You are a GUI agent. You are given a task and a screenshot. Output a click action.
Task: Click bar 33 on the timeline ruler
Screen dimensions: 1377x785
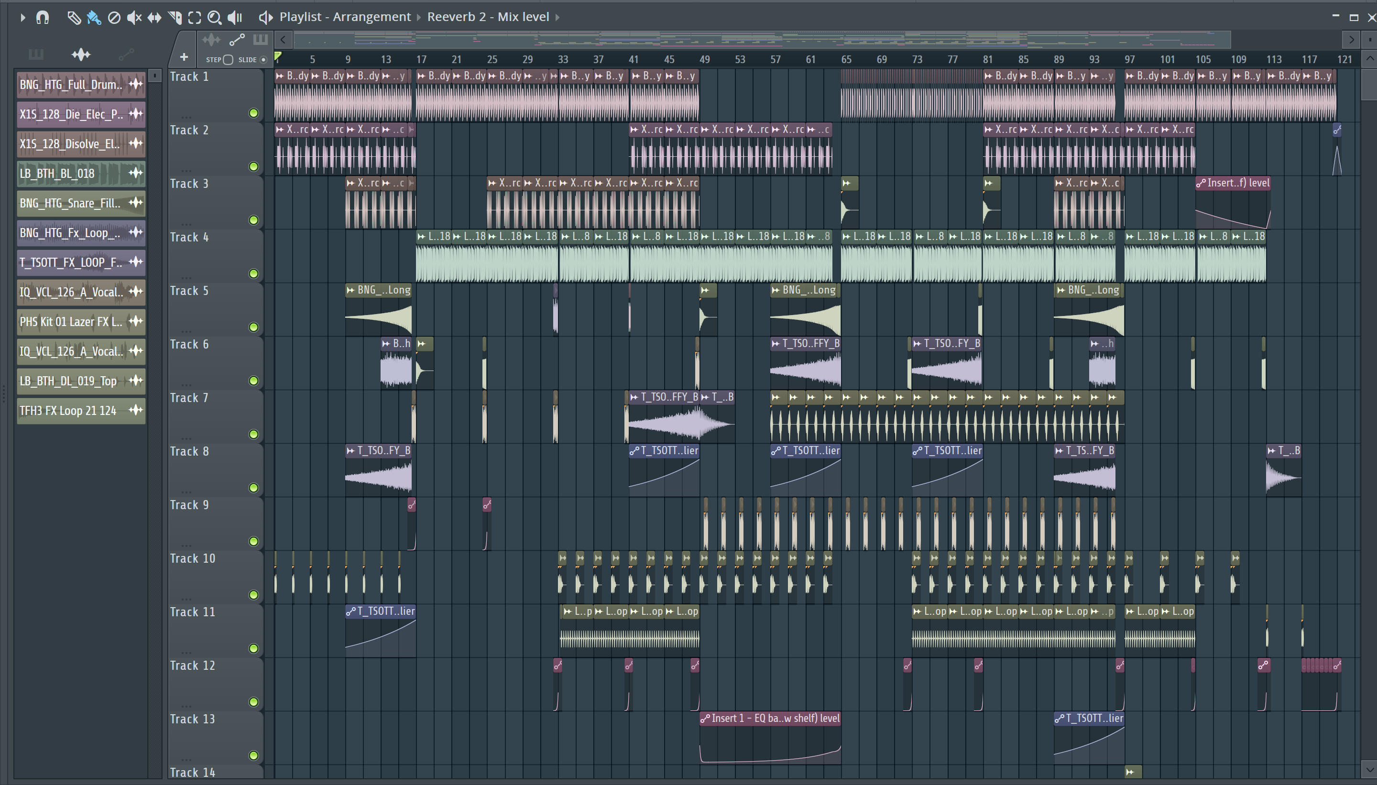[563, 59]
